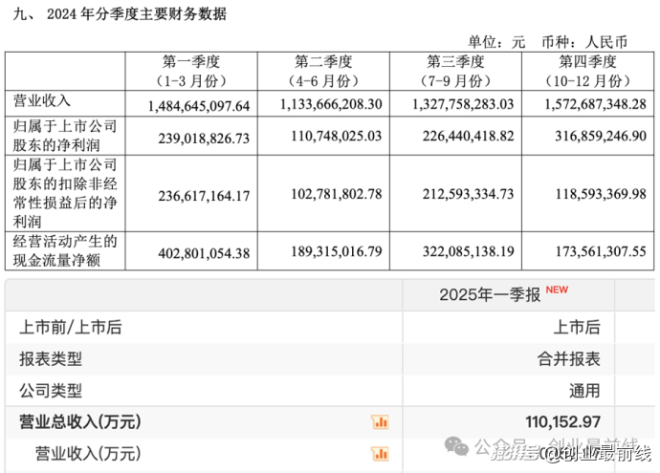
Task: Select the 上市前/上市后 row label
Action: [70, 327]
